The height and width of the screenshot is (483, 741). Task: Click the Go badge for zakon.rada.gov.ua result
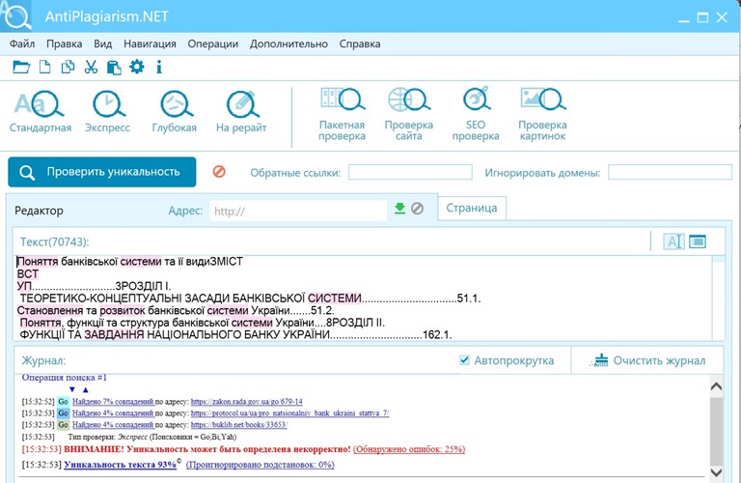[64, 402]
